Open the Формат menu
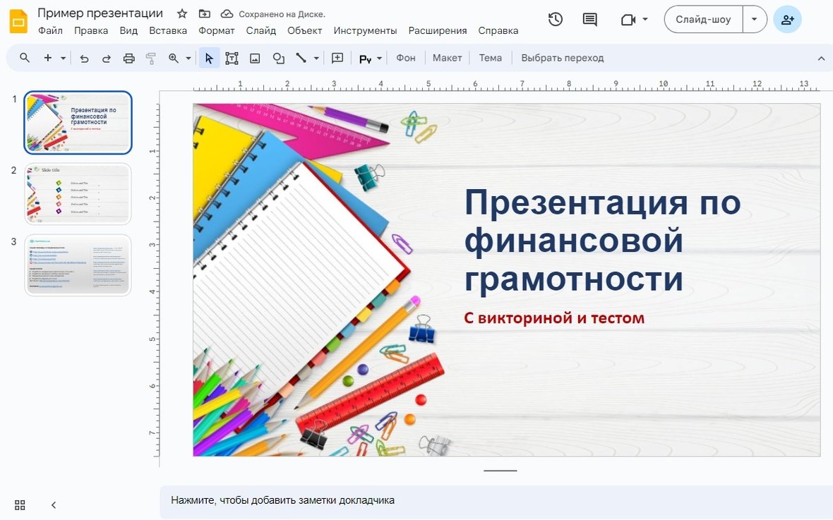Viewport: 833px width, 520px height. tap(216, 30)
